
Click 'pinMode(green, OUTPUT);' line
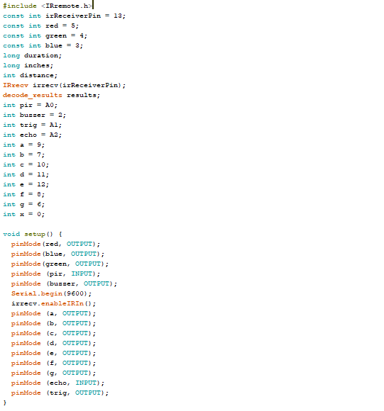[x=60, y=264]
